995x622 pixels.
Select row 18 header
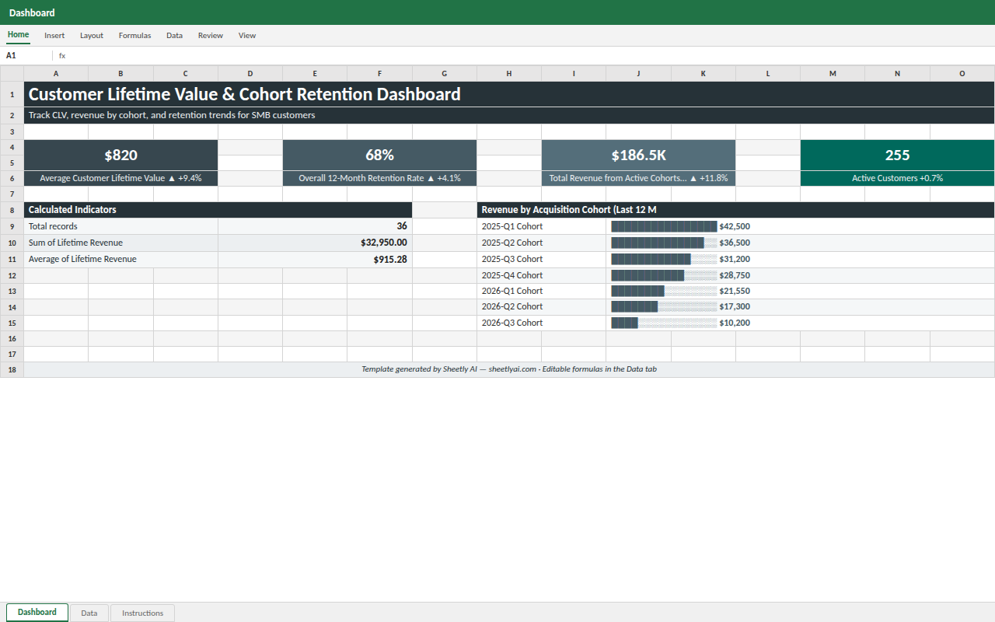click(x=12, y=369)
